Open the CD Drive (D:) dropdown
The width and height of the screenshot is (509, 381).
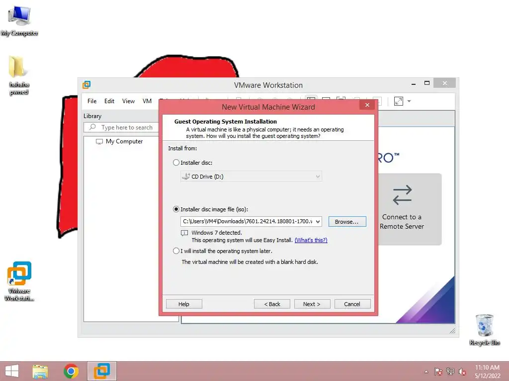(x=251, y=177)
